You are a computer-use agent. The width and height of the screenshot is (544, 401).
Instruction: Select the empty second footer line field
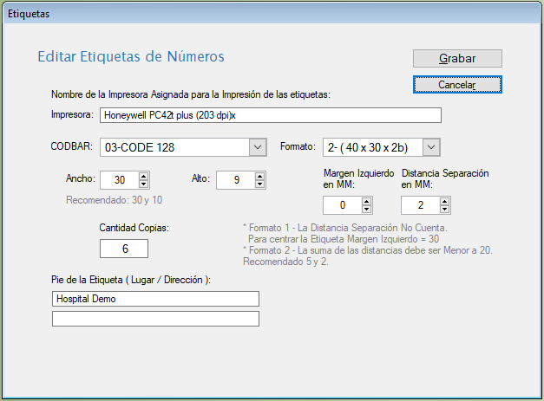155,319
